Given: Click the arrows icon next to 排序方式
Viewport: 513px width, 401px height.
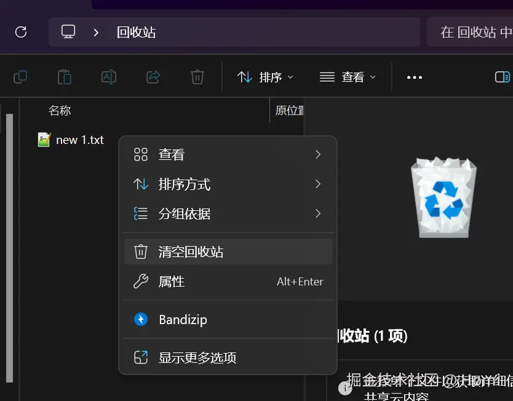Looking at the screenshot, I should [141, 184].
